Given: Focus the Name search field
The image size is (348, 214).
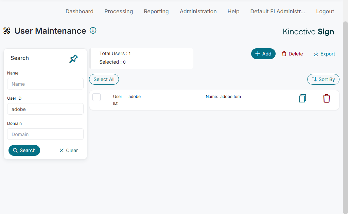Looking at the screenshot, I should point(45,84).
